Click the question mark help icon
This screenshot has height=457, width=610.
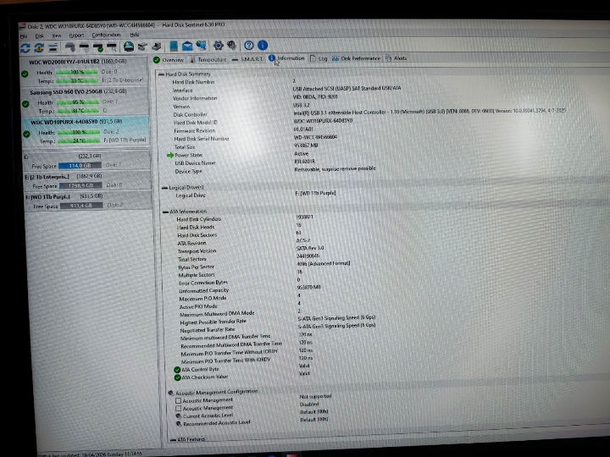[249, 46]
